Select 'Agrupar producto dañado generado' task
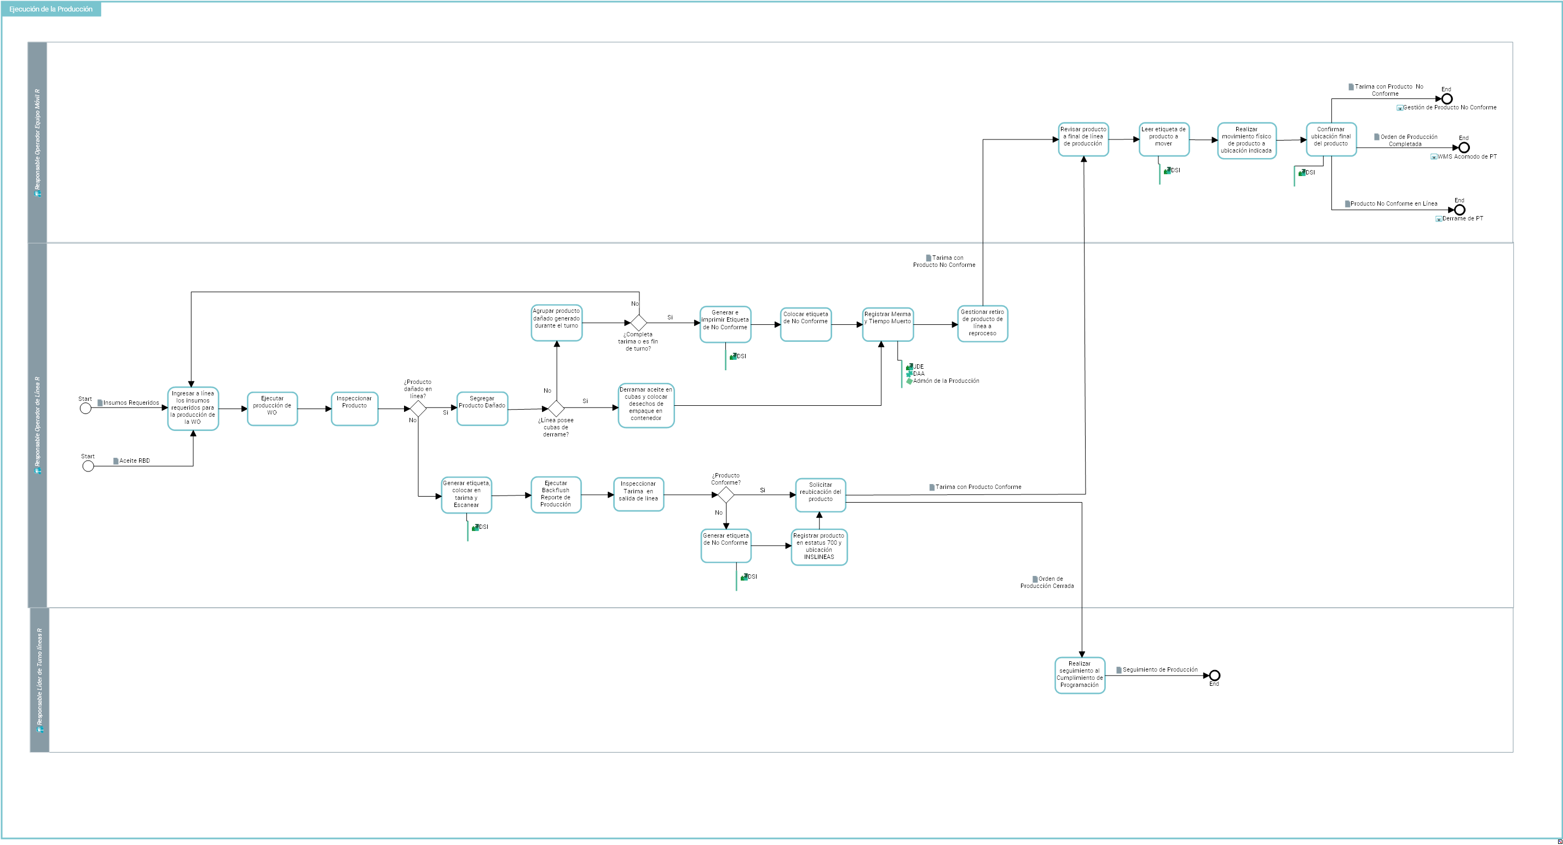This screenshot has width=1563, height=845. coord(556,323)
